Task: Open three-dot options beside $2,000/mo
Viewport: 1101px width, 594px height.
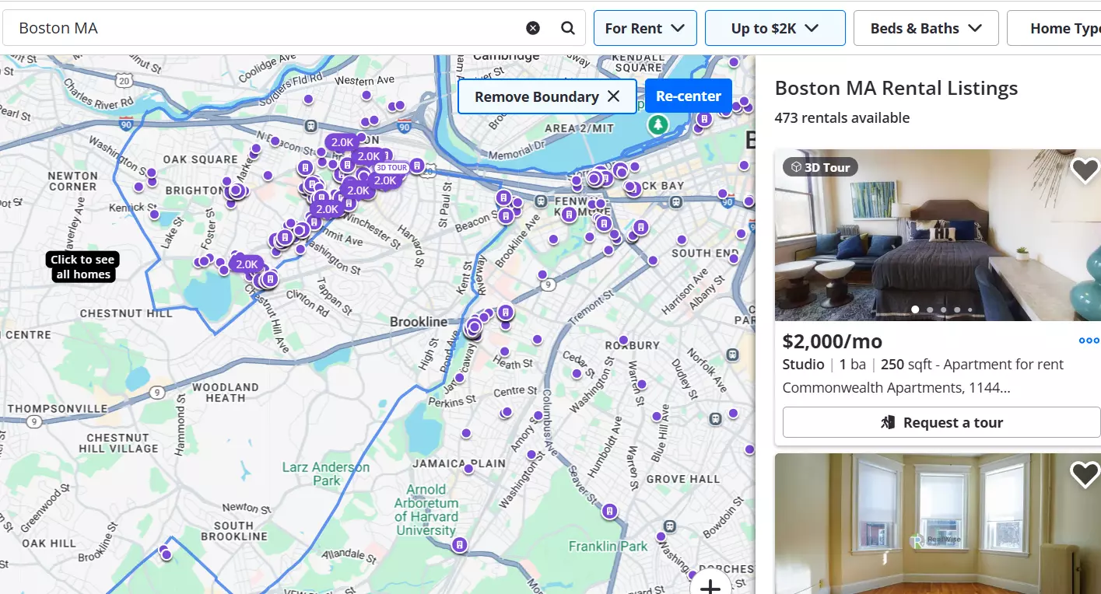Action: click(x=1089, y=341)
